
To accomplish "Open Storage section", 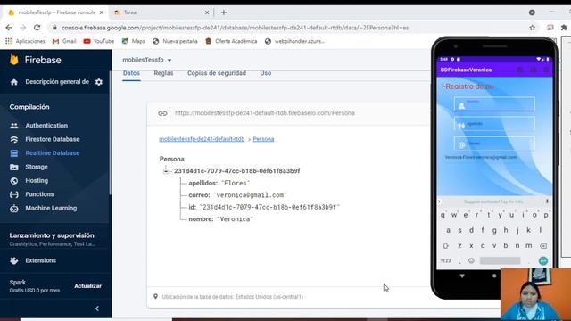I will point(37,167).
